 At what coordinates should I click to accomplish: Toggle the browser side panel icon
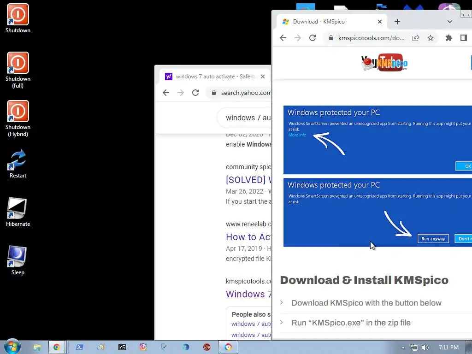click(x=464, y=38)
